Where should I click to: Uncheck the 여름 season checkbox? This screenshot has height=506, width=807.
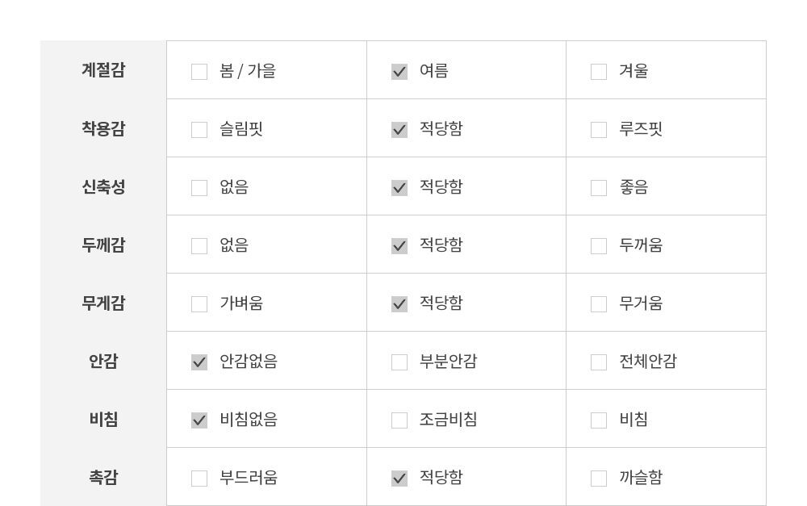[x=399, y=72]
